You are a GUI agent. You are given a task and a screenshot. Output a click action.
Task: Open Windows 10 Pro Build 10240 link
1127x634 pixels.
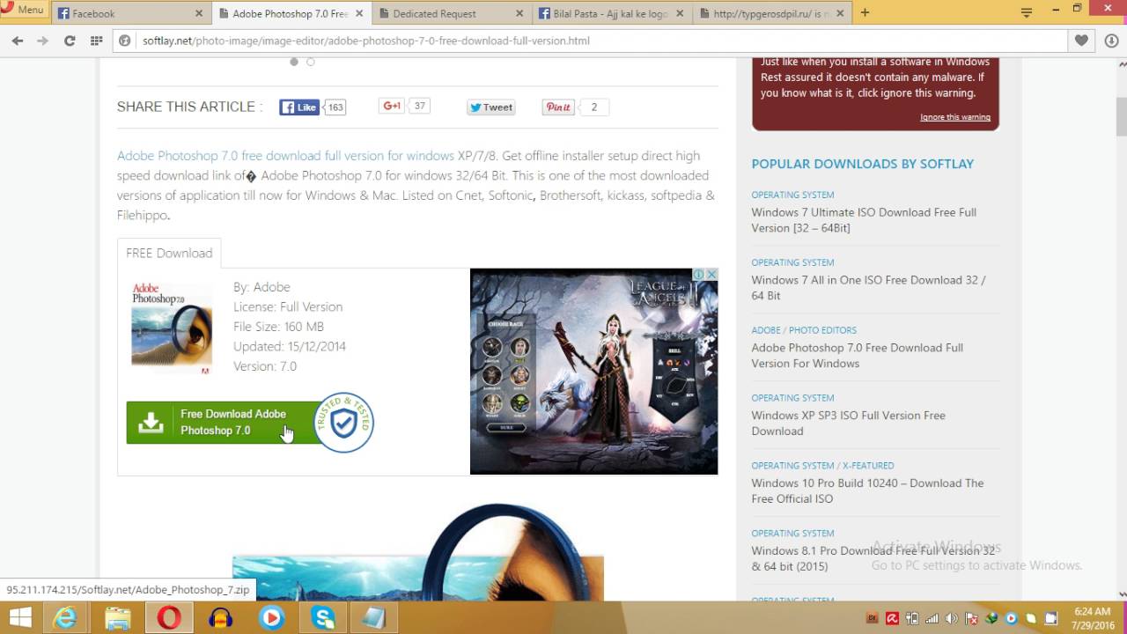867,491
